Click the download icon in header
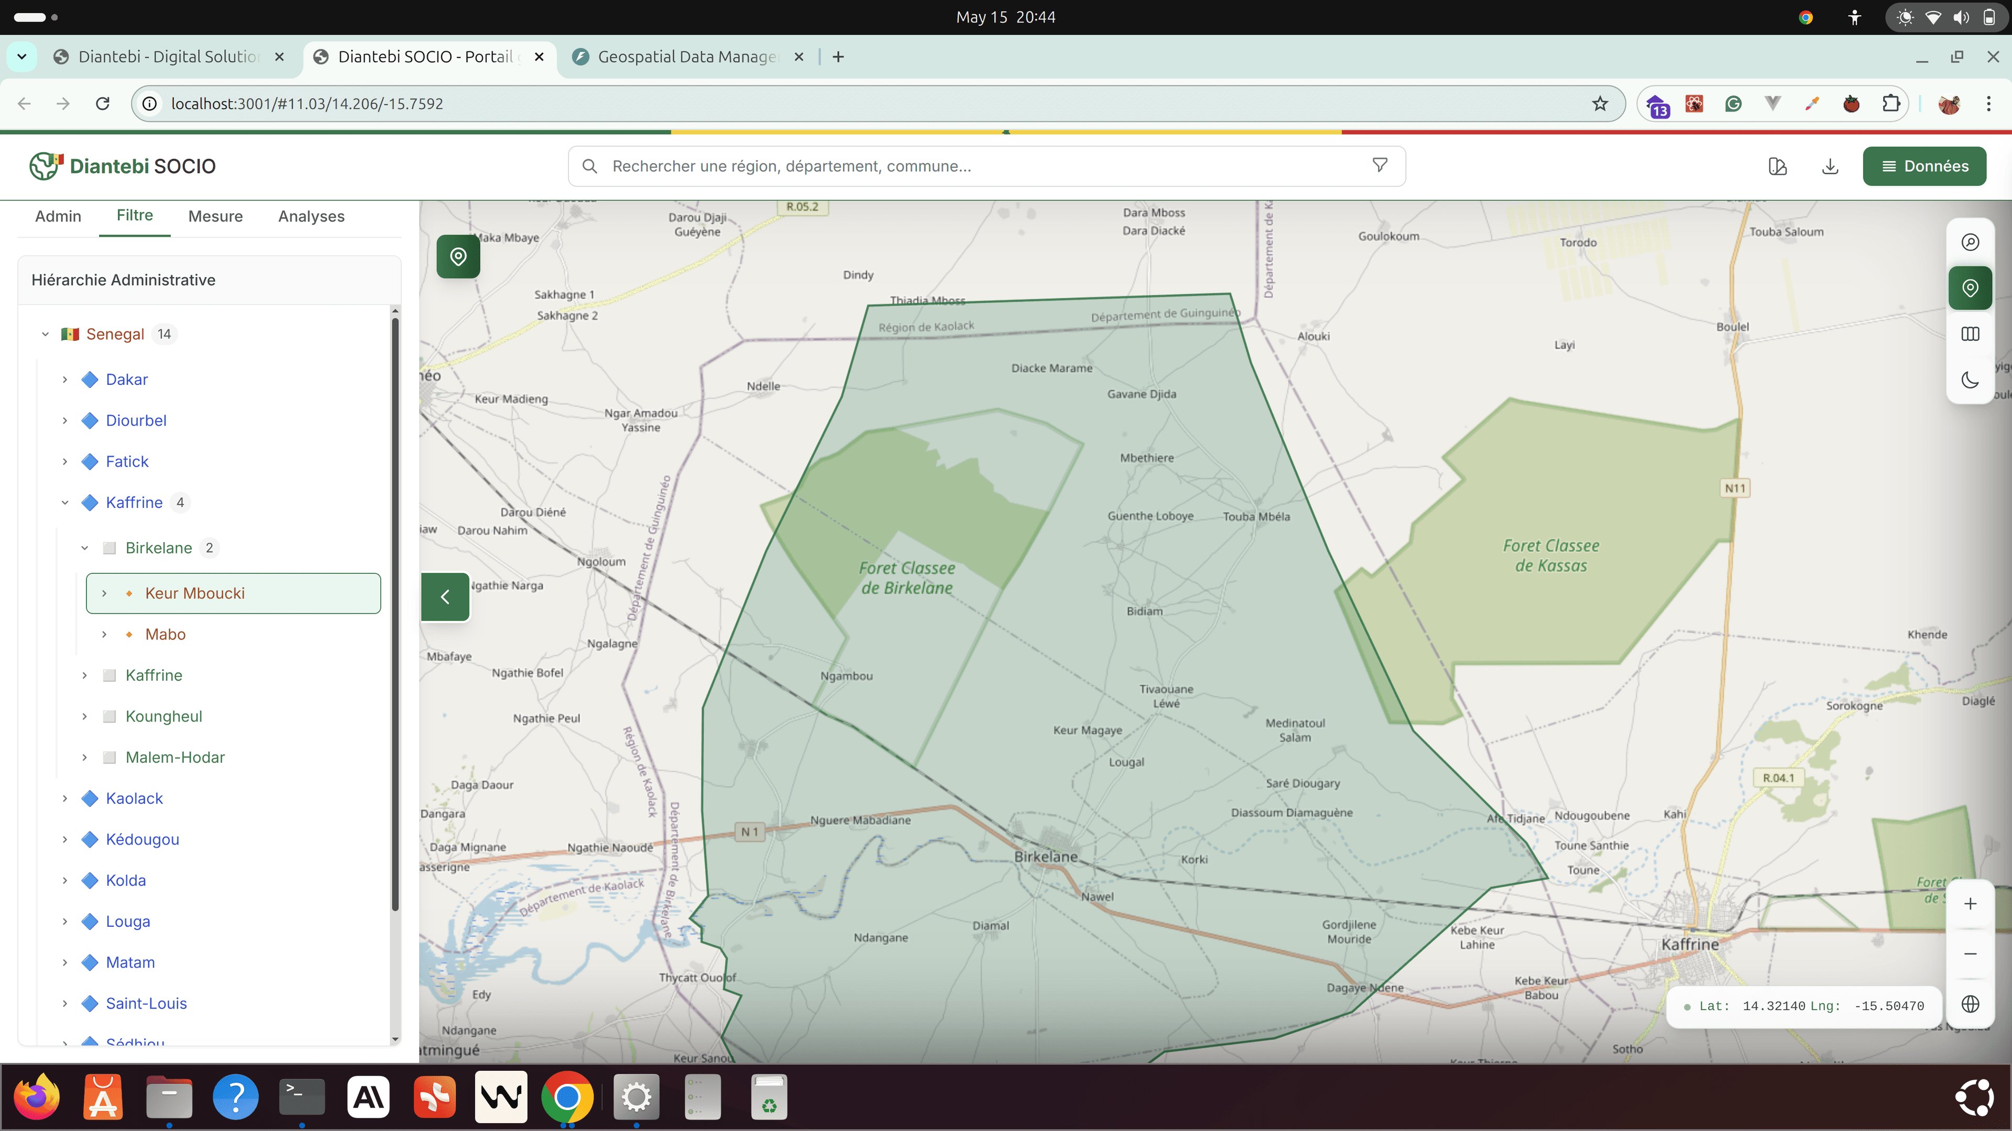Viewport: 2012px width, 1131px height. [1830, 167]
